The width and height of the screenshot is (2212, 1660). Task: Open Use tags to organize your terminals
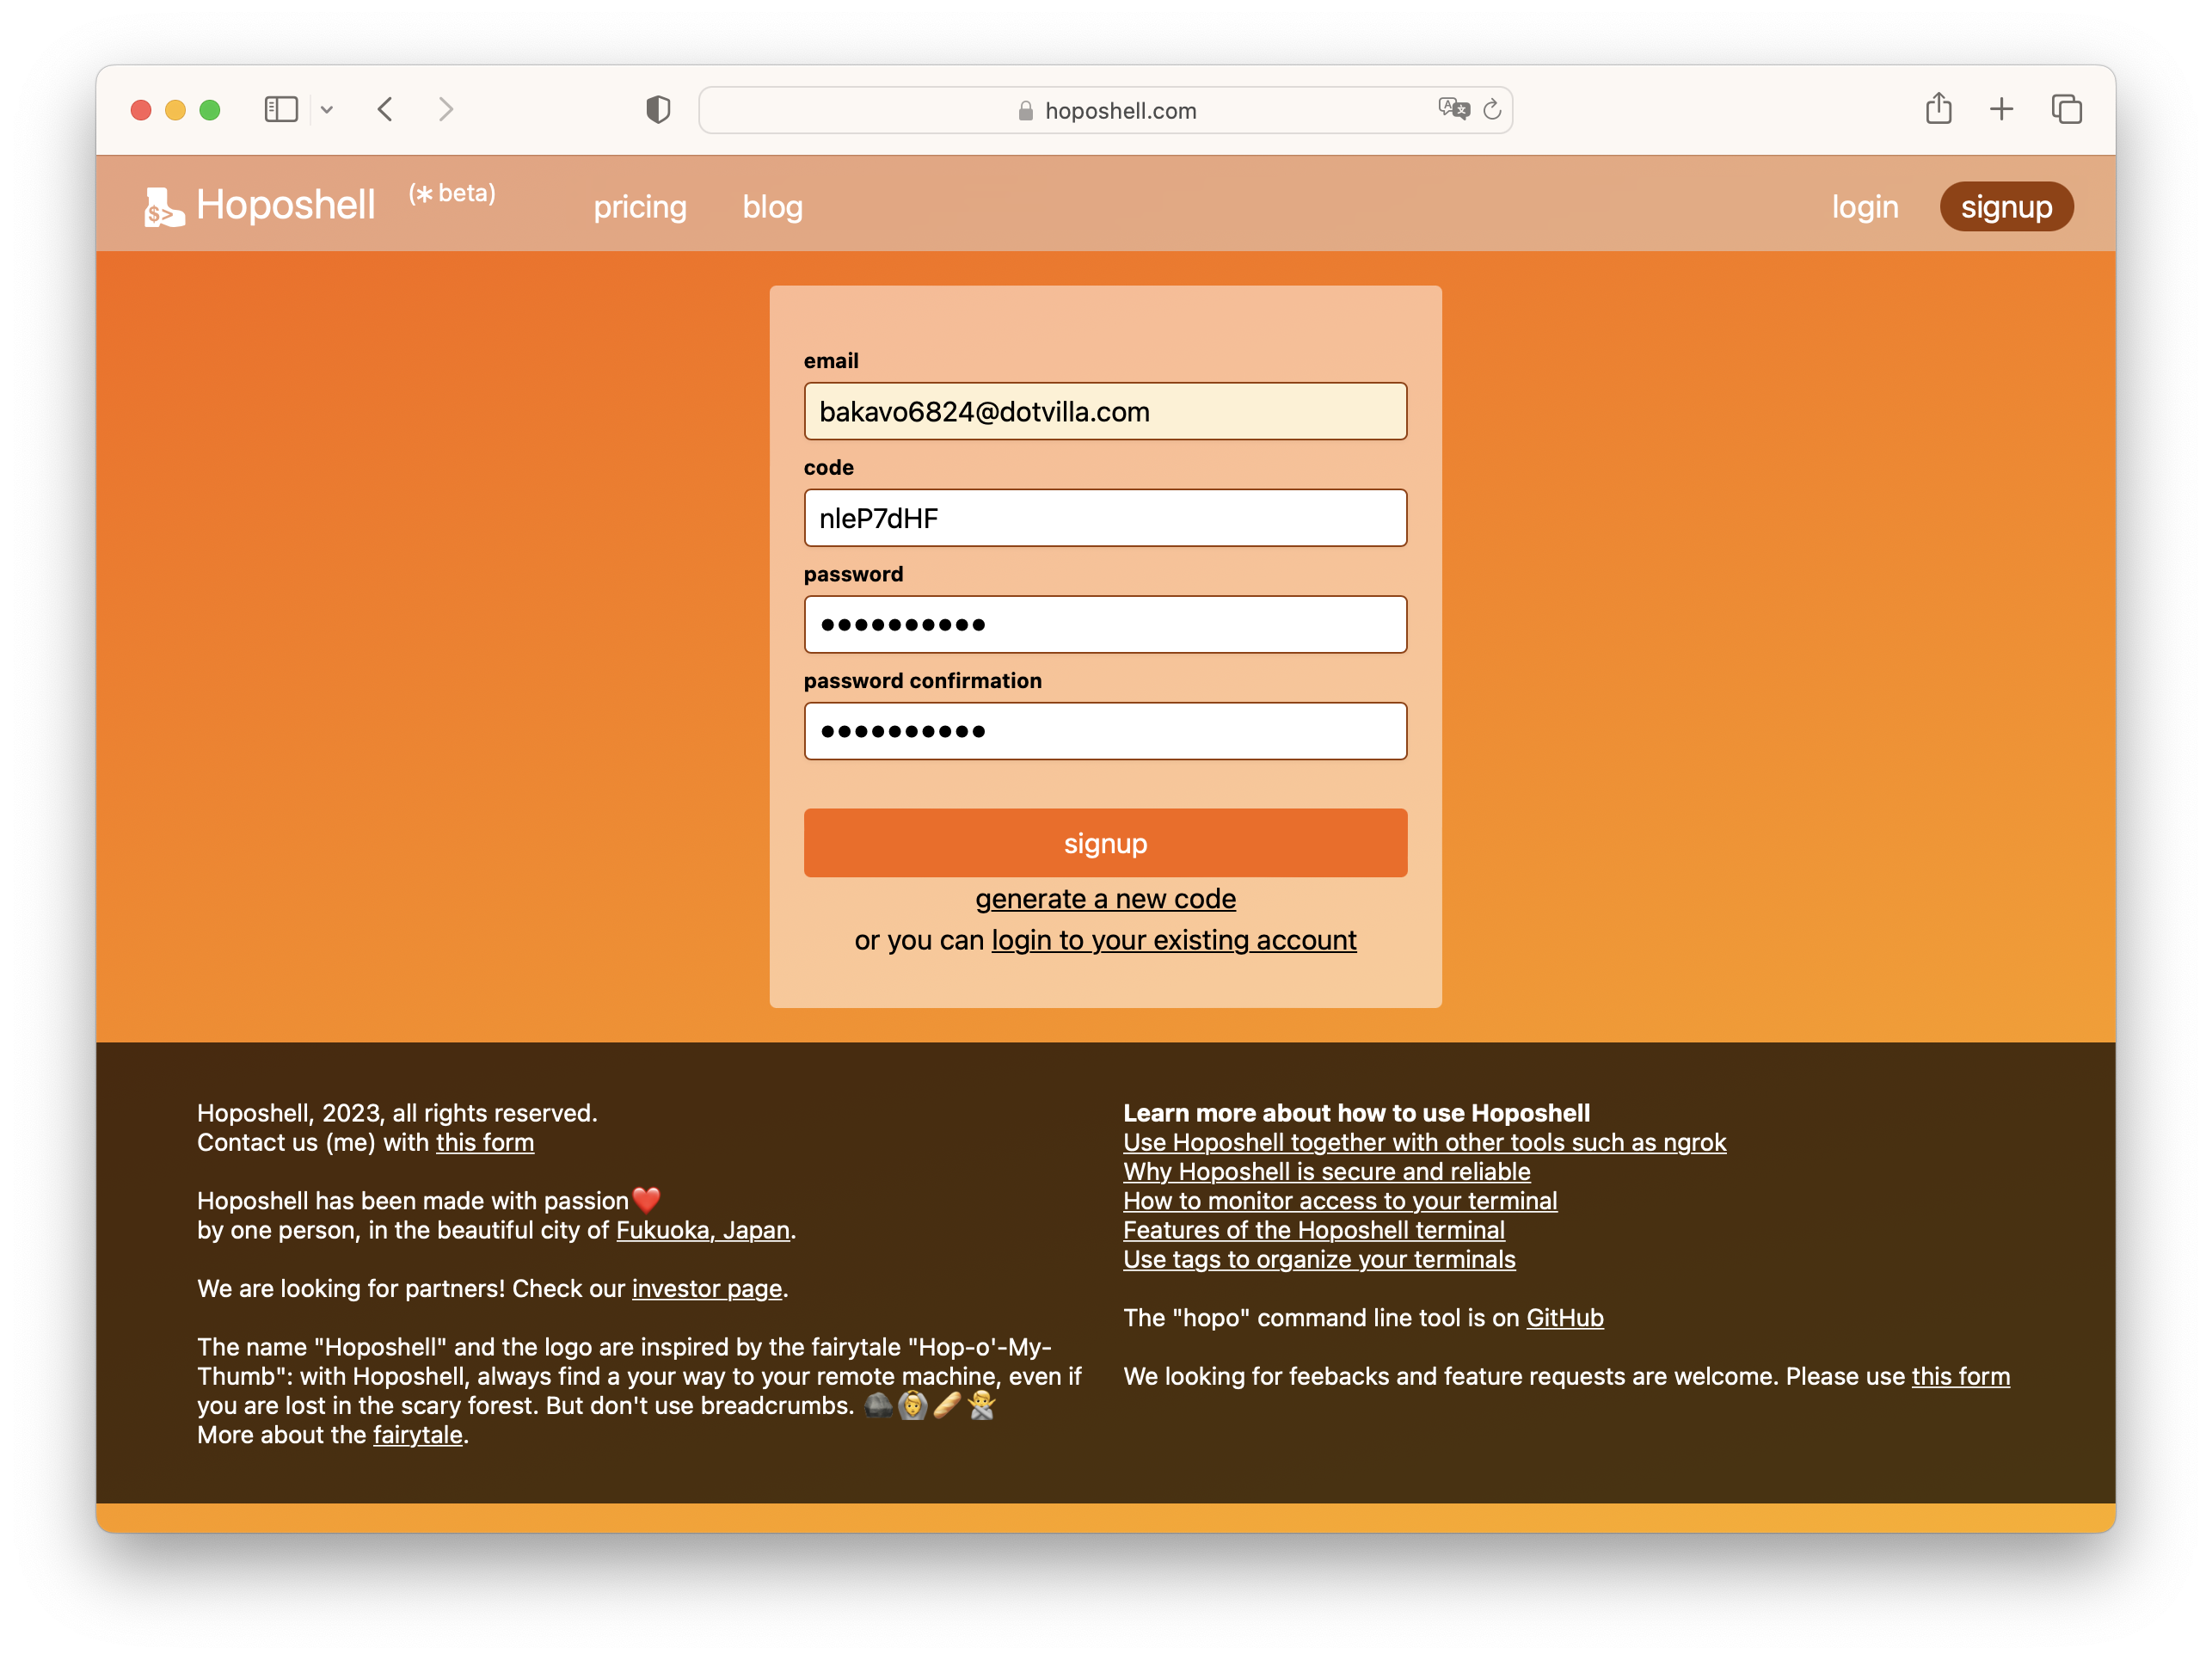1319,1259
